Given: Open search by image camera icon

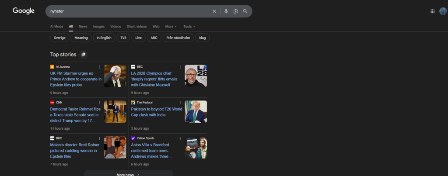Looking at the screenshot, I should pyautogui.click(x=236, y=11).
